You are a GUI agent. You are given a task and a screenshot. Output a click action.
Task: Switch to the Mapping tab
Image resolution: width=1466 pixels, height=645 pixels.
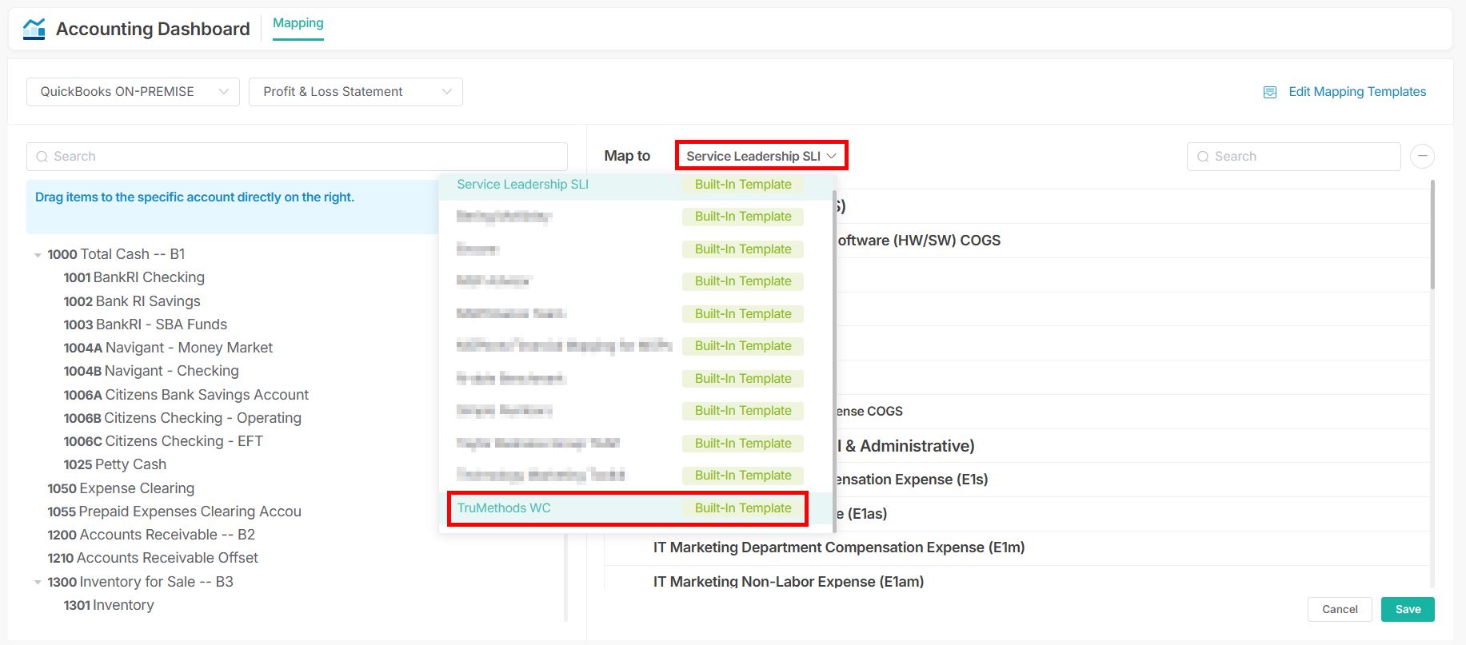pos(298,23)
